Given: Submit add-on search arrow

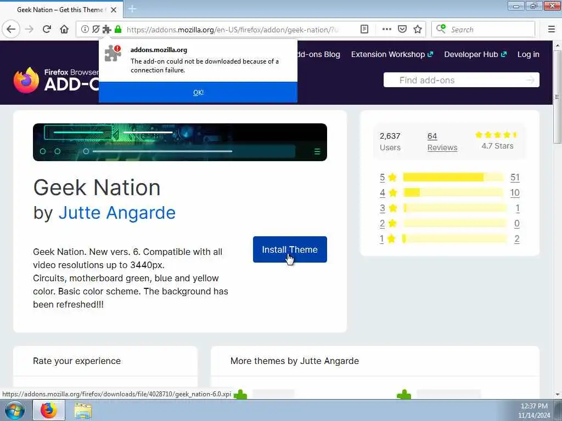Looking at the screenshot, I should coord(530,80).
